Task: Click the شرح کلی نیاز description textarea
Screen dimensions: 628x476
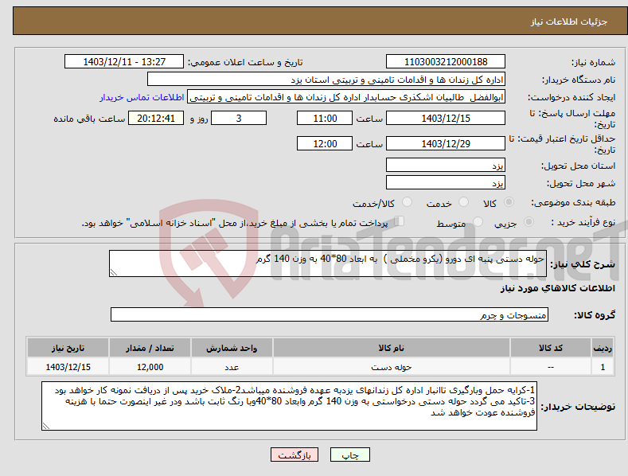Action: coord(328,263)
